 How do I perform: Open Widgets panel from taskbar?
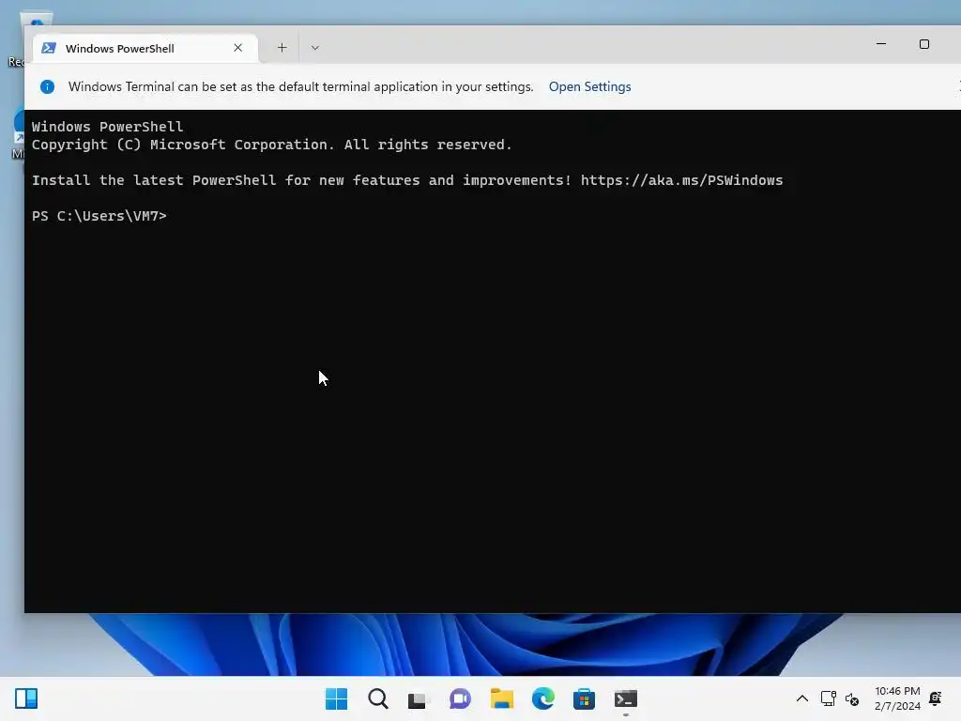pyautogui.click(x=26, y=698)
